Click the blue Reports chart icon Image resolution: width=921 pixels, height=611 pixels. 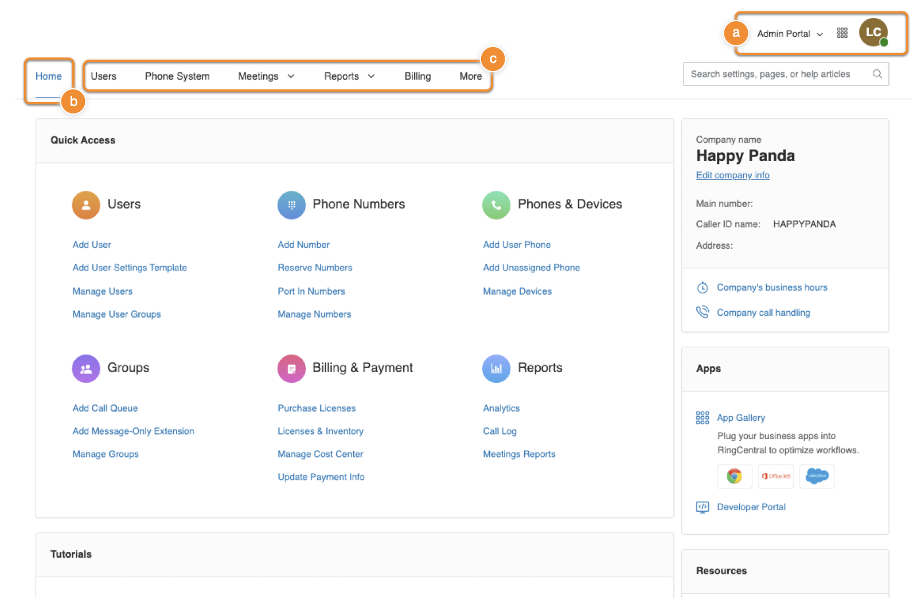[x=496, y=368]
